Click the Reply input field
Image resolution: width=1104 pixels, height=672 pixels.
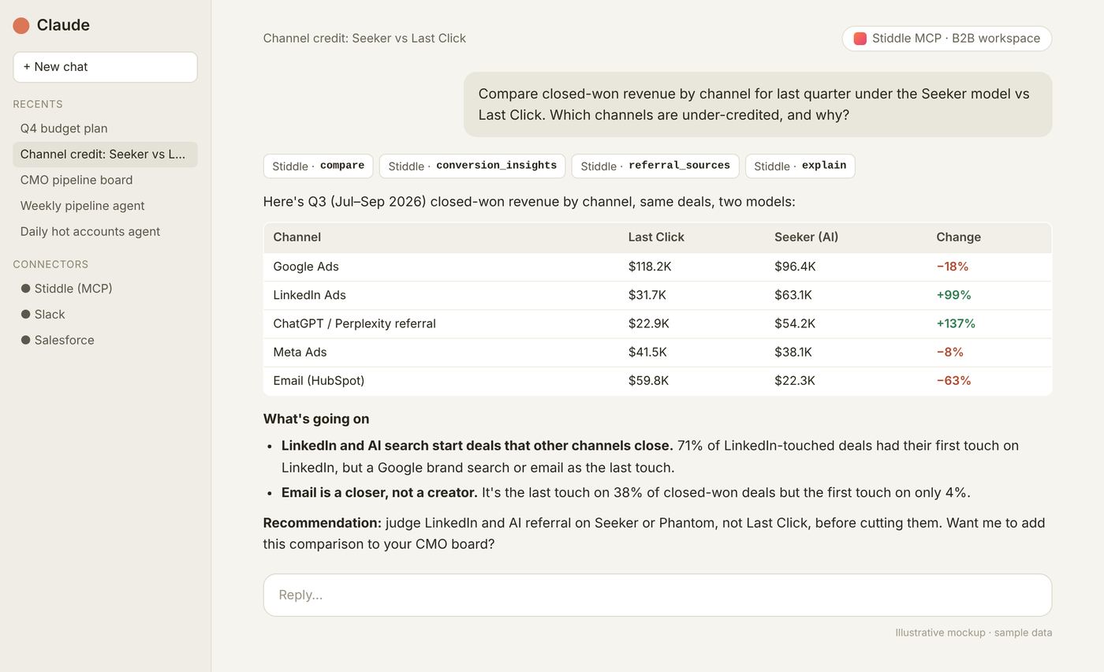coord(658,595)
